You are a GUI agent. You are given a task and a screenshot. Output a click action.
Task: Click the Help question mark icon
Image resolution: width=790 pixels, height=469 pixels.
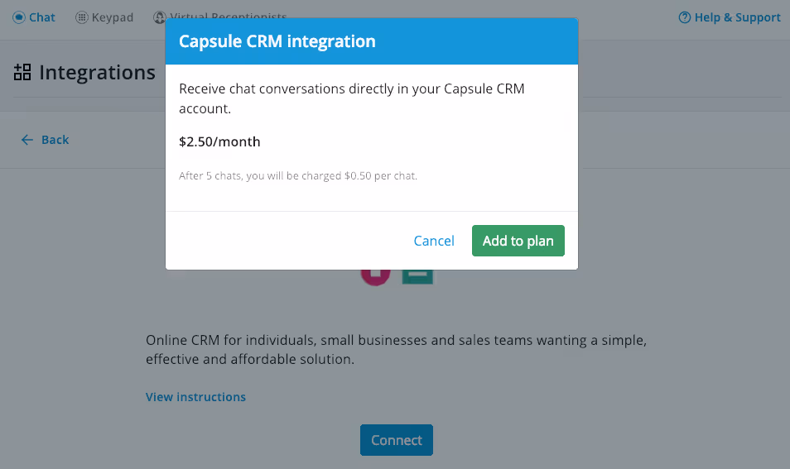[684, 17]
